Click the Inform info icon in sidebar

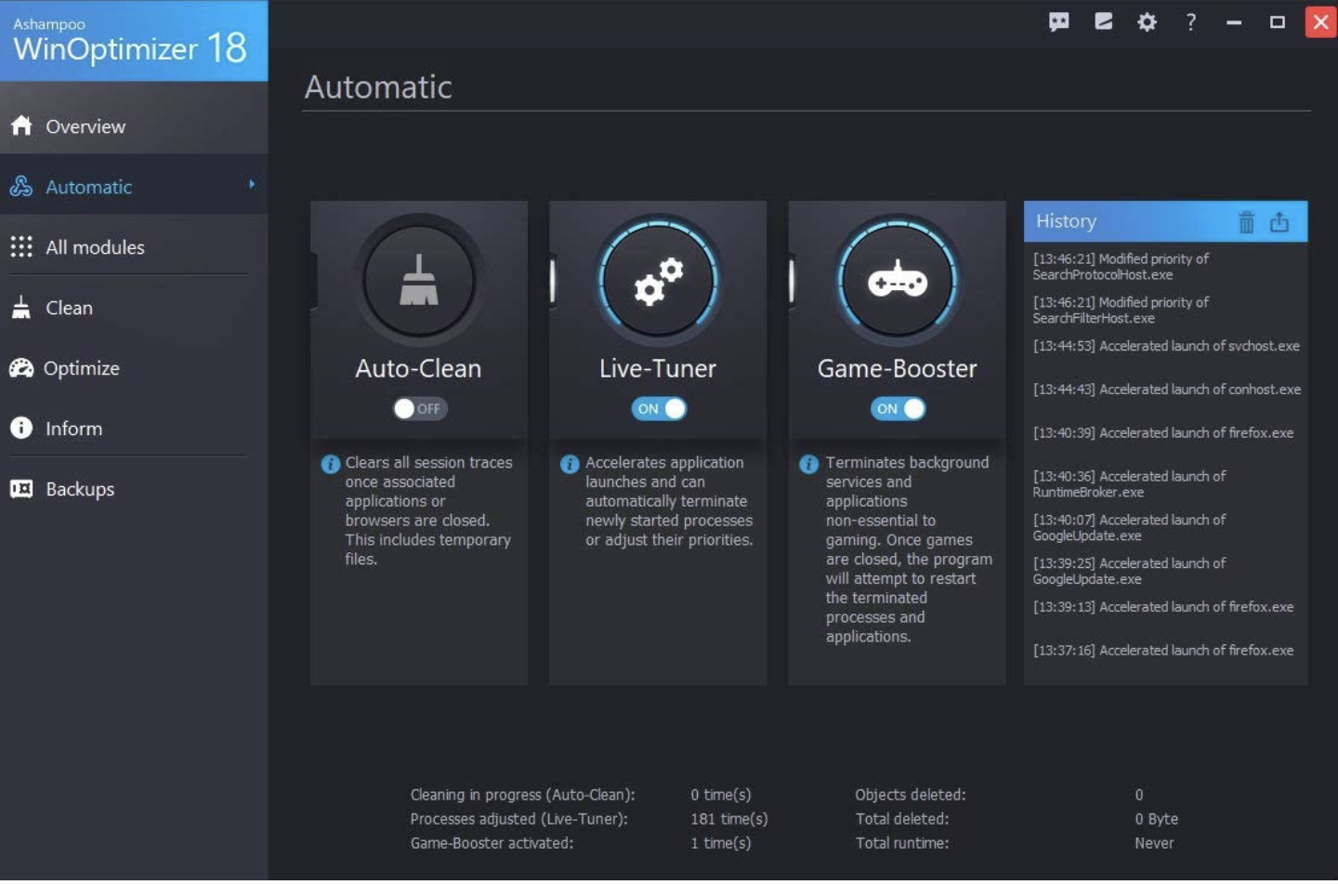tap(21, 428)
